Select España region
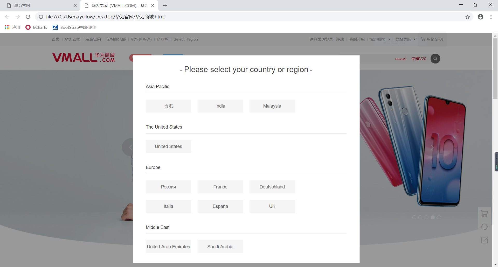The height and width of the screenshot is (267, 498). coord(220,206)
